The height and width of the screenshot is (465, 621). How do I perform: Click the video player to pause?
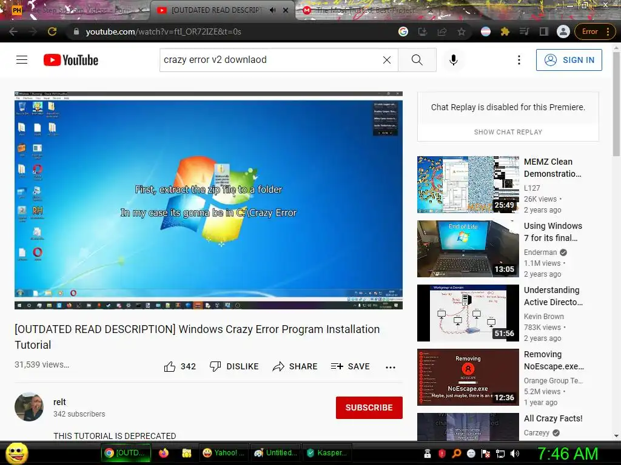tap(209, 200)
